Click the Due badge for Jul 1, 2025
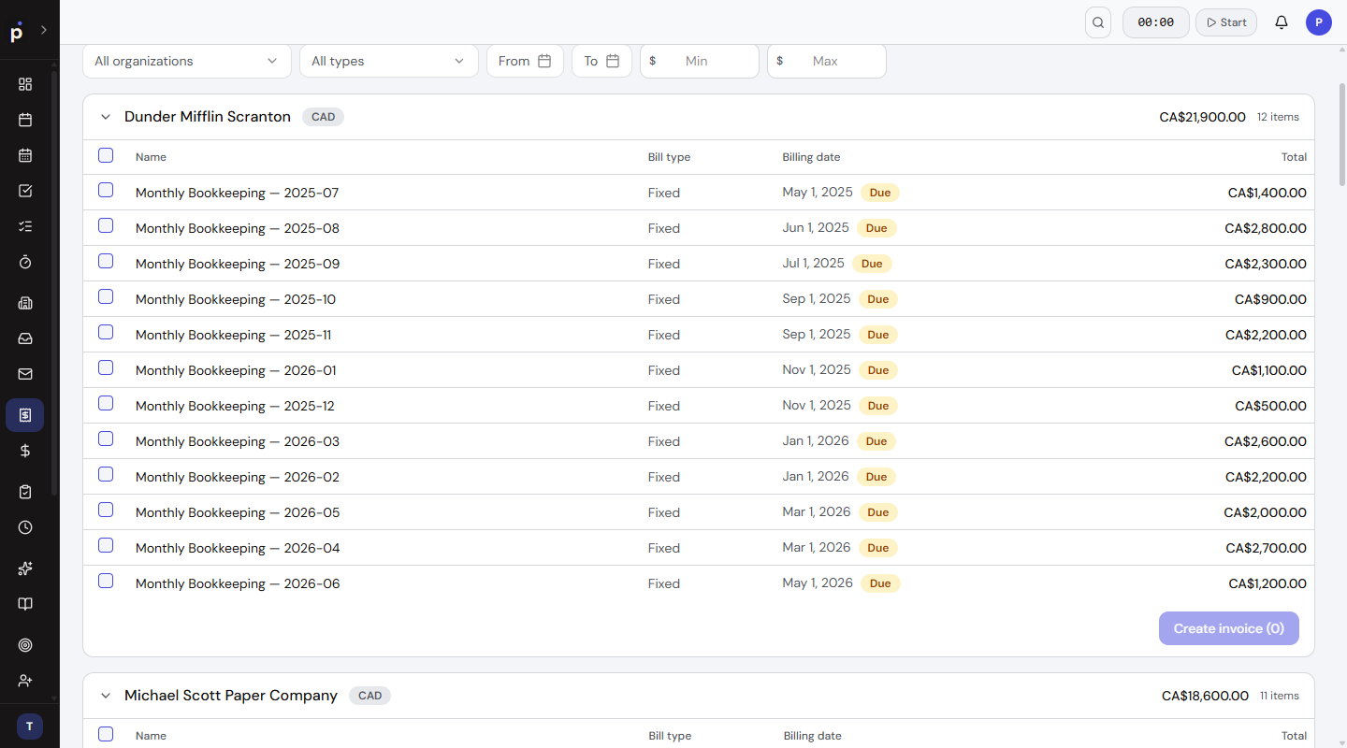The height and width of the screenshot is (748, 1347). point(872,264)
